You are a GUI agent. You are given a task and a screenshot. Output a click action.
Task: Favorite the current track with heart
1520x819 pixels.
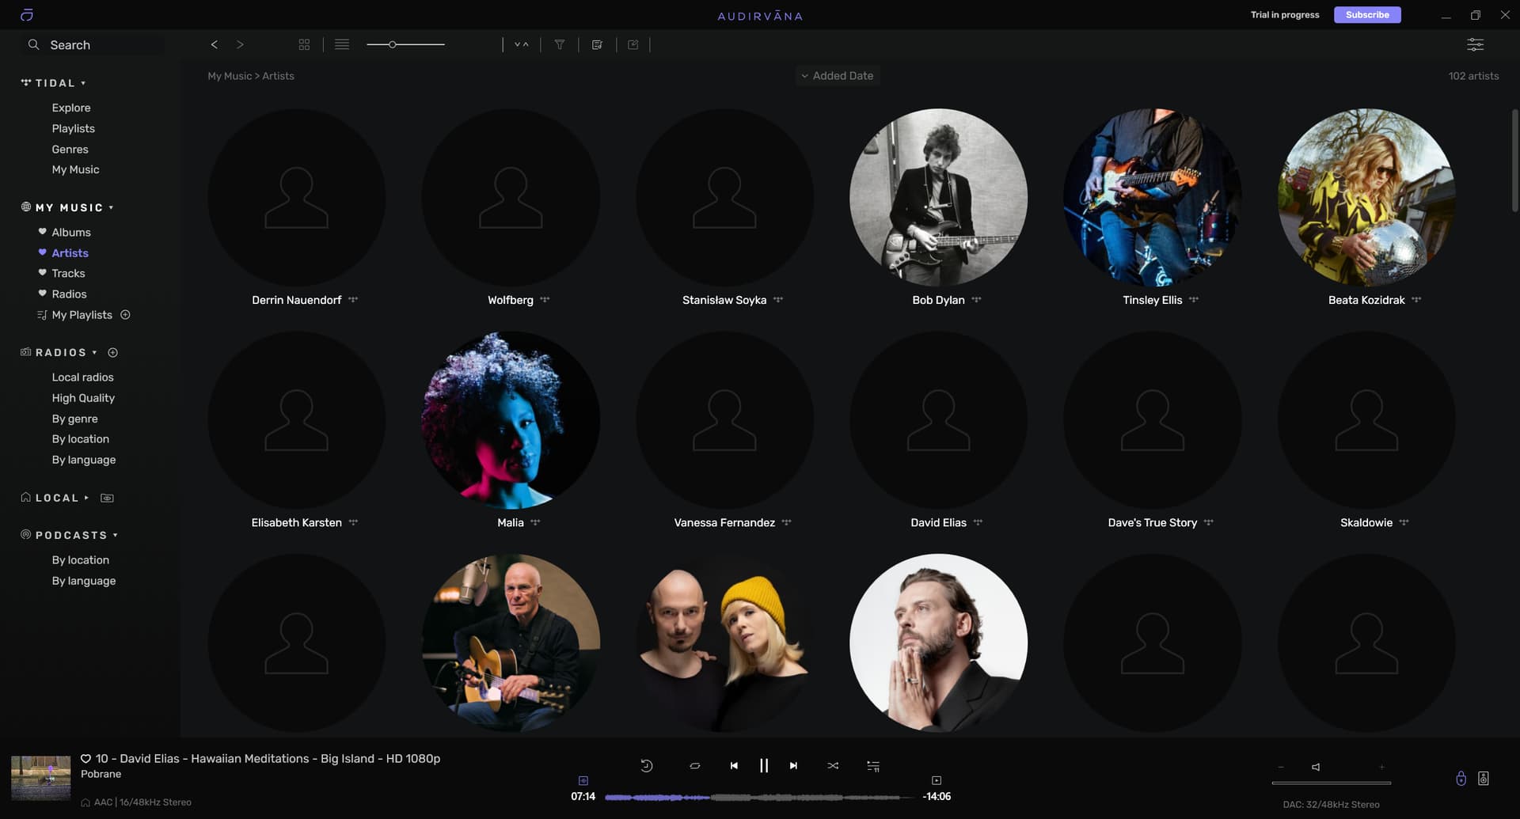pos(85,759)
